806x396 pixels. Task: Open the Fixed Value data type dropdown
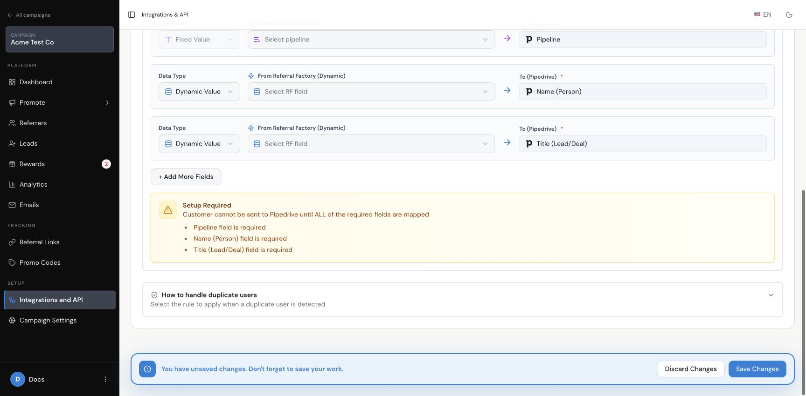click(x=199, y=40)
